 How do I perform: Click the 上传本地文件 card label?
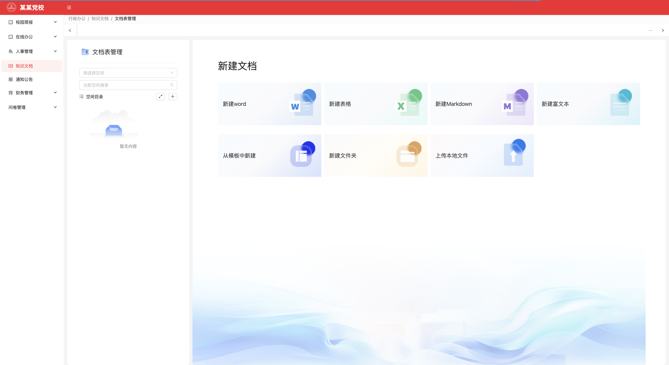(452, 156)
